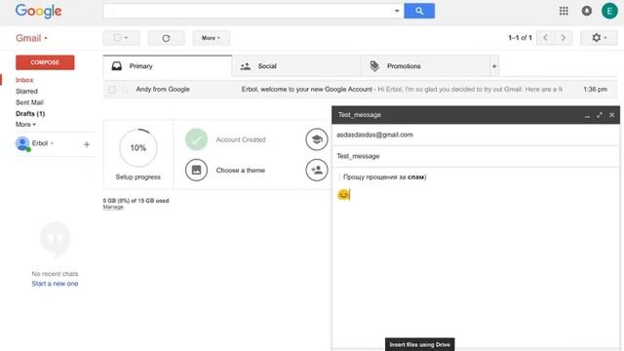Viewport: 624px width, 351px height.
Task: Click the 1–1 of 1 counter
Action: coord(520,38)
